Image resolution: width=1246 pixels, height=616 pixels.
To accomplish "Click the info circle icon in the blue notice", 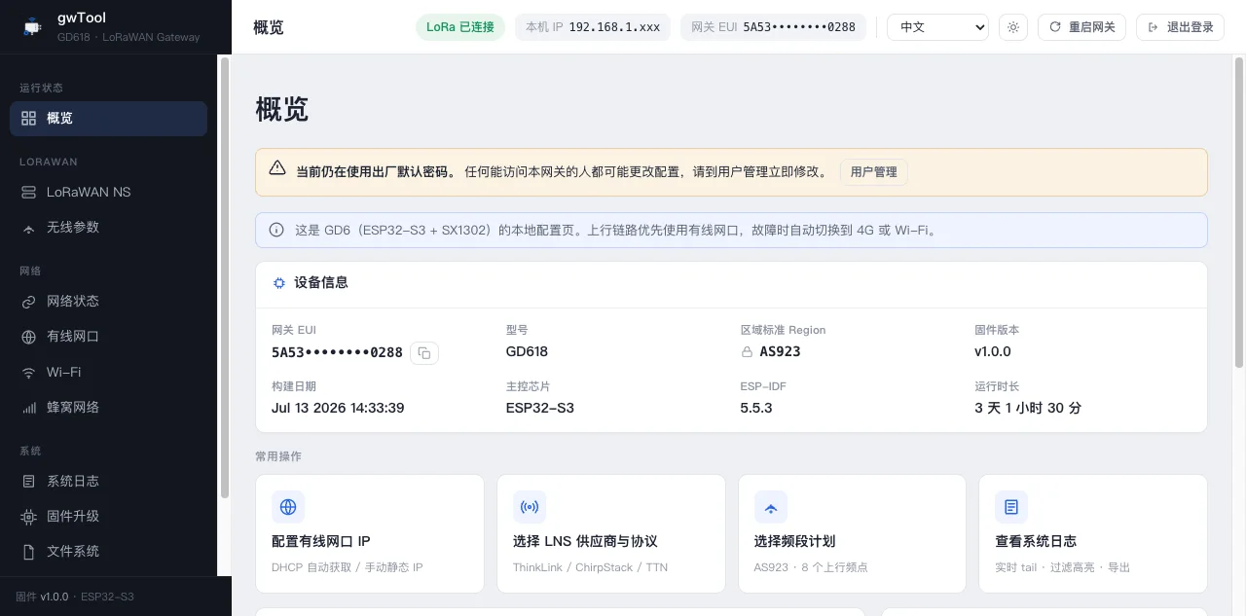I will click(x=276, y=231).
